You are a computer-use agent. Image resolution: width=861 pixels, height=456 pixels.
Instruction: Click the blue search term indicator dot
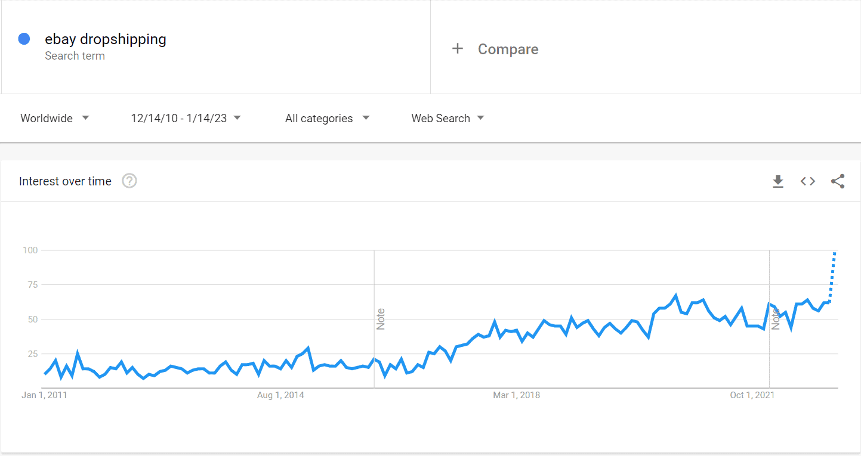click(24, 38)
